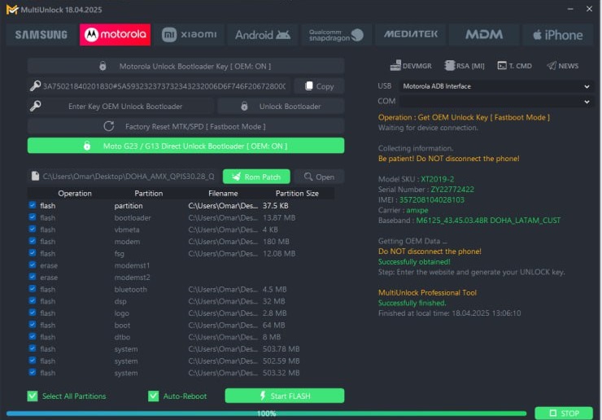602x420 pixels.
Task: Select the Android tab
Action: 263,34
